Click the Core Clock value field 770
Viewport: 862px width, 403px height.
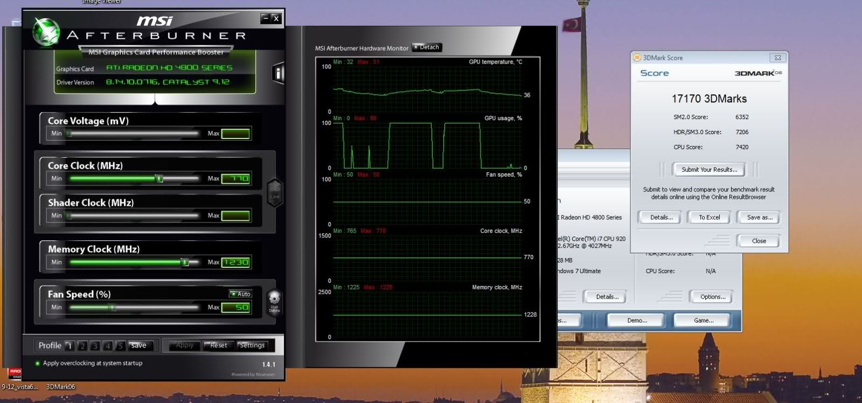(235, 178)
